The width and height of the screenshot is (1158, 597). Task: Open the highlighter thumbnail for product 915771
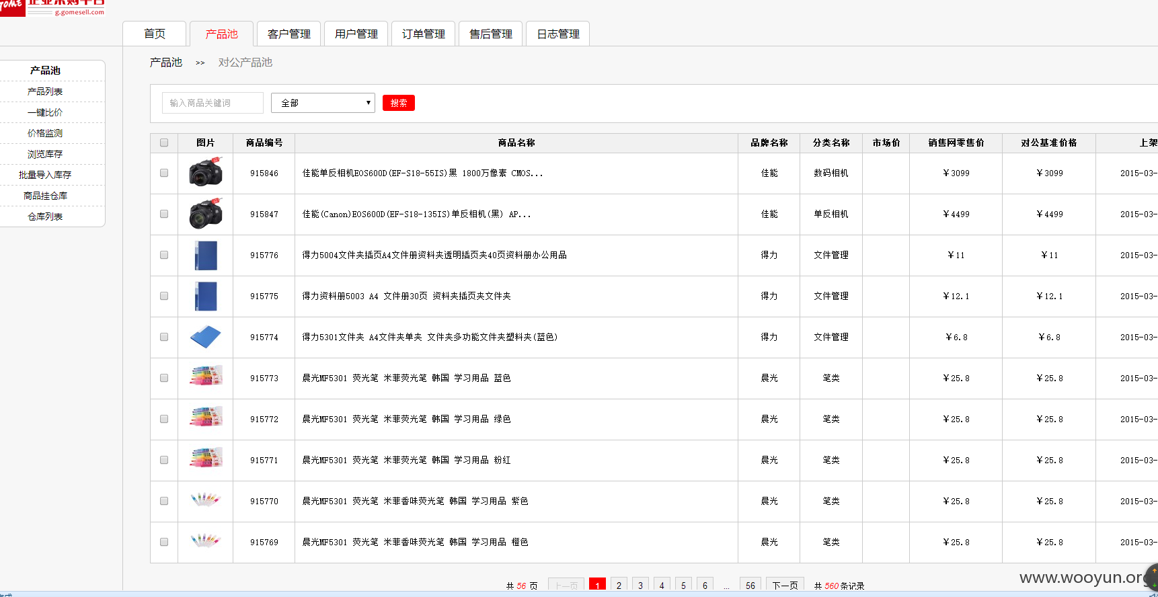(x=206, y=458)
